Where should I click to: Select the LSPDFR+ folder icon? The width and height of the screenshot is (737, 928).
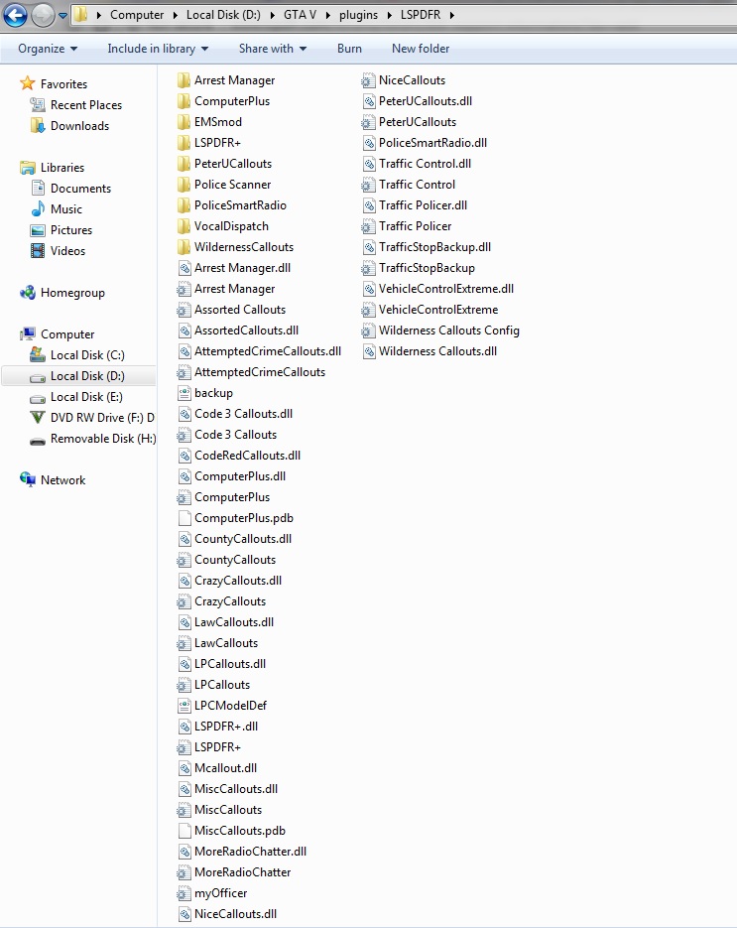click(184, 143)
